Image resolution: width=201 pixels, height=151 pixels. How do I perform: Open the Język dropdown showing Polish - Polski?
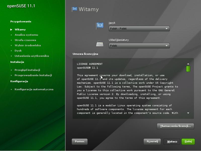139,29
